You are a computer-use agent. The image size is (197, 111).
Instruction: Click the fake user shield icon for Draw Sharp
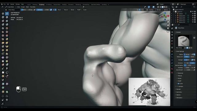pyautogui.click(x=187, y=48)
